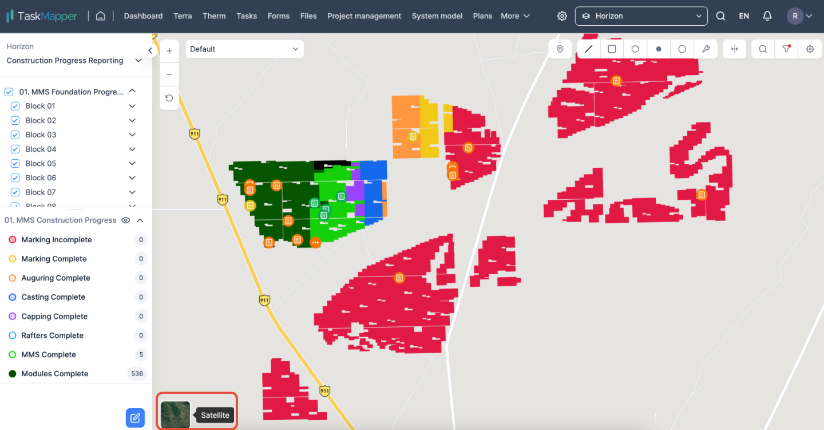This screenshot has height=430, width=824.
Task: Switch language via EN button
Action: (744, 16)
